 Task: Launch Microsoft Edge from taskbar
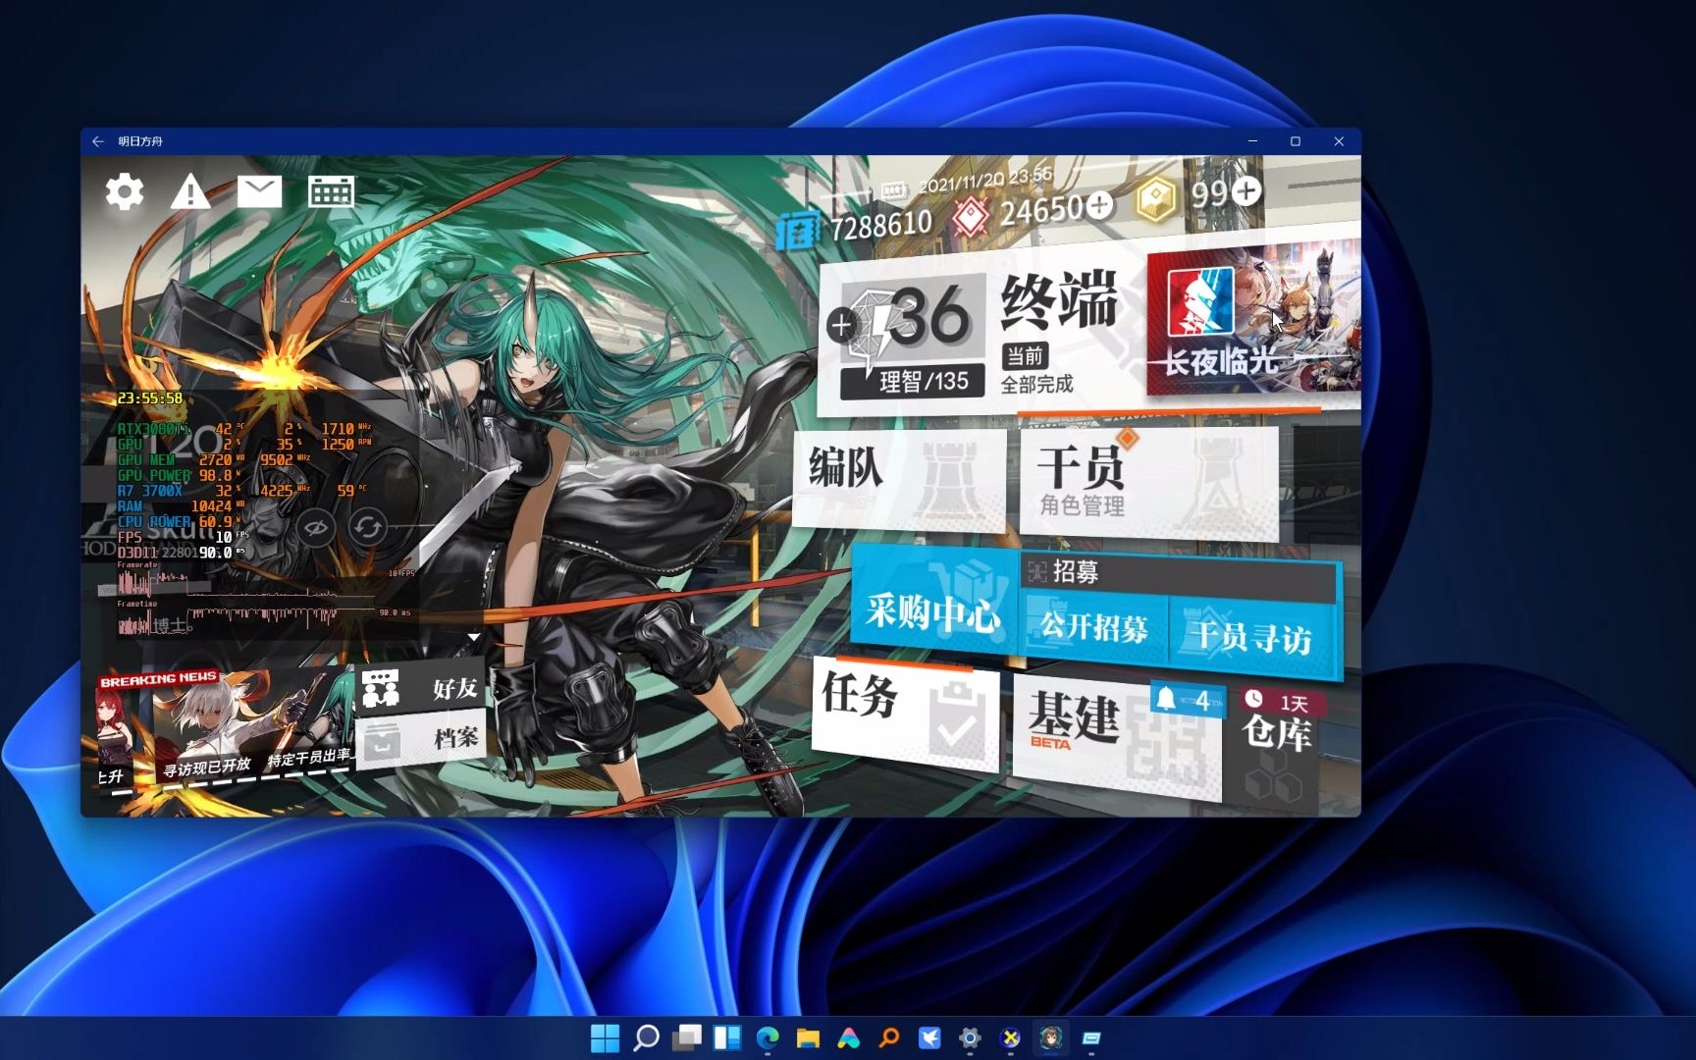pyautogui.click(x=768, y=1037)
